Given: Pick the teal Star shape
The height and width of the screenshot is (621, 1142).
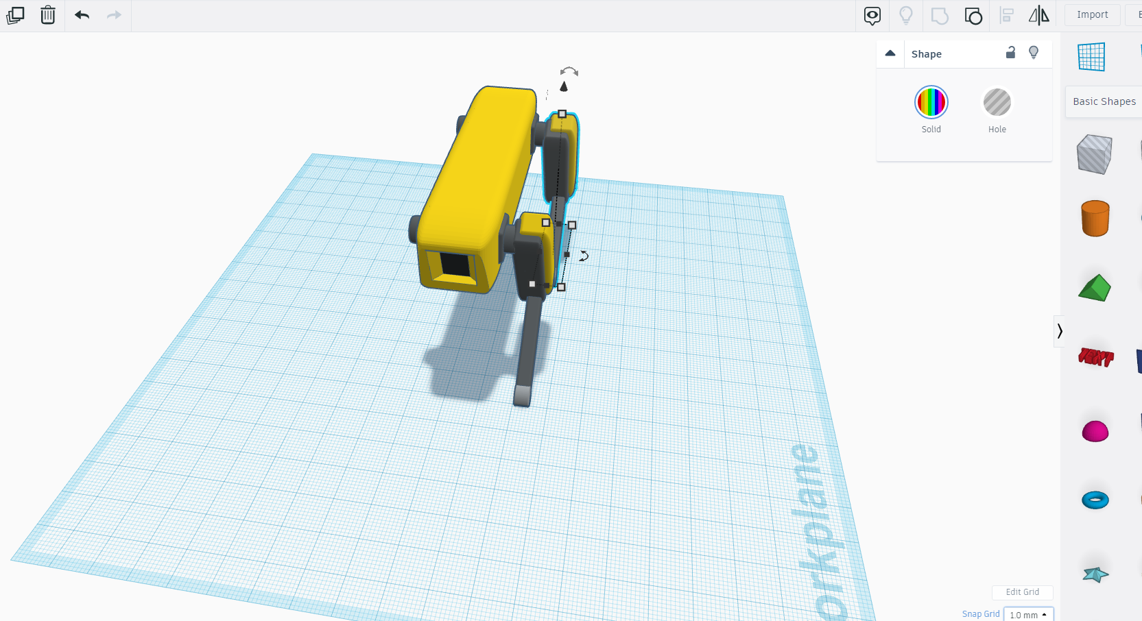Looking at the screenshot, I should 1095,574.
